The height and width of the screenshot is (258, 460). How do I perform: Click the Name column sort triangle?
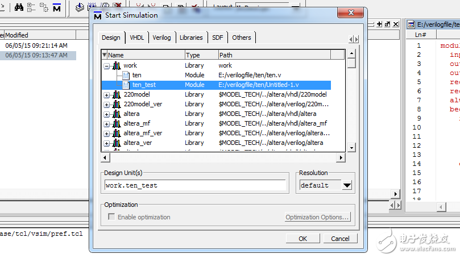pos(105,55)
